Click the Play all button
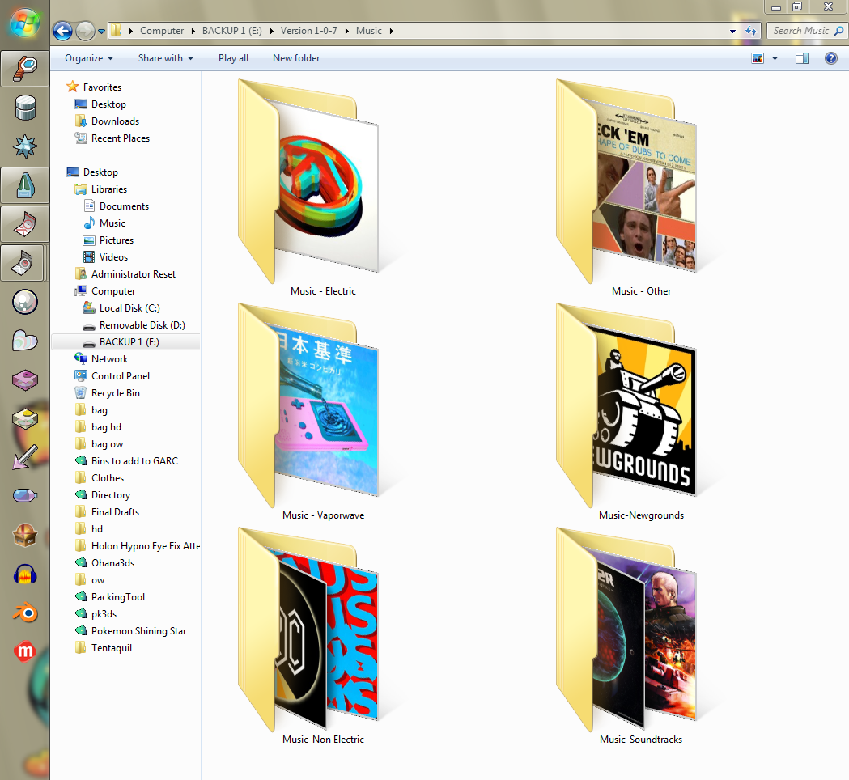The image size is (849, 780). click(233, 58)
